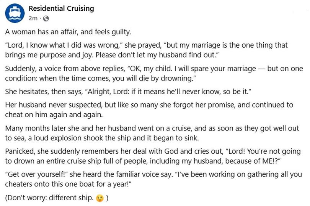Click the line 'A woman has an affair'
This screenshot has width=310, height=206.
(x=68, y=32)
